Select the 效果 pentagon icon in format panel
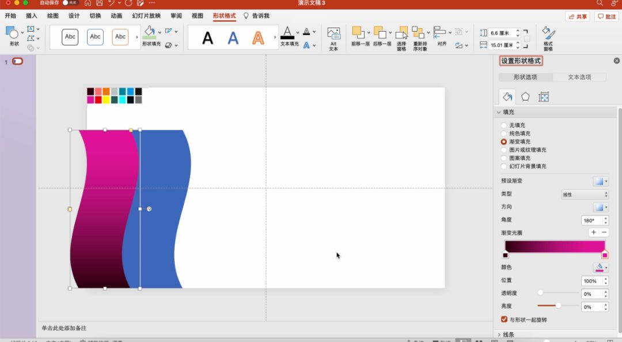Image resolution: width=622 pixels, height=342 pixels. tap(525, 97)
